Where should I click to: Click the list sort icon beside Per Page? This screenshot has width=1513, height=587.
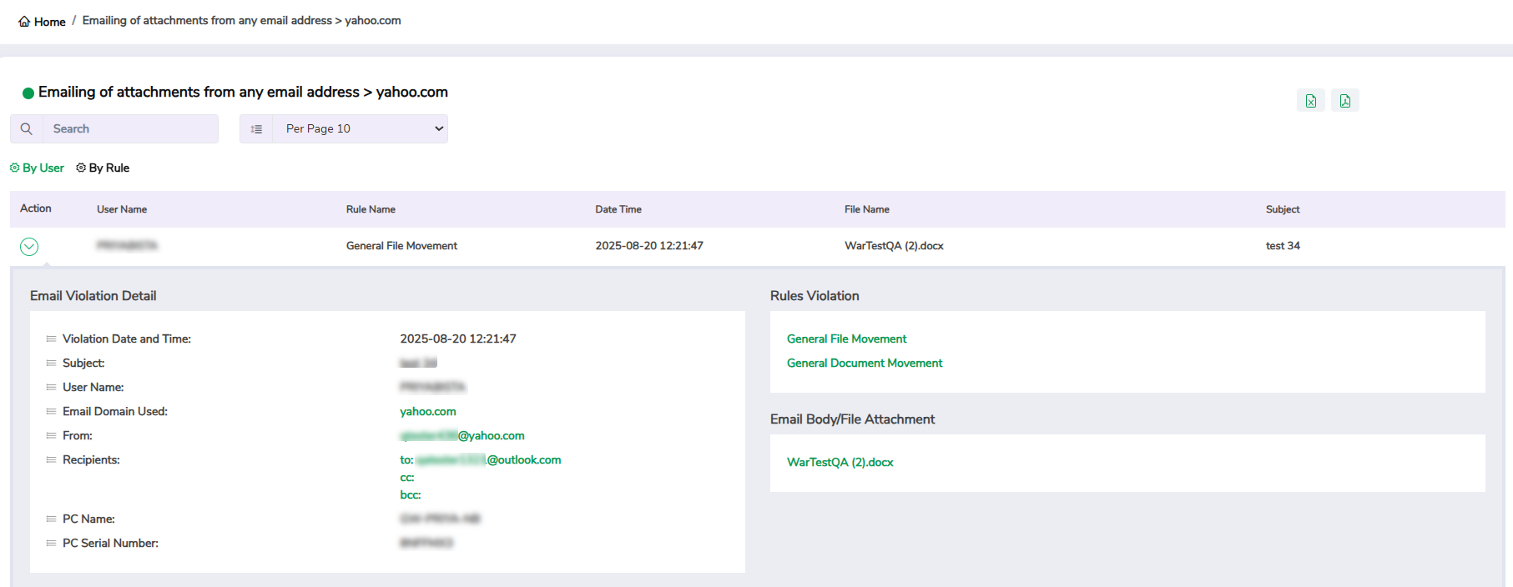256,129
